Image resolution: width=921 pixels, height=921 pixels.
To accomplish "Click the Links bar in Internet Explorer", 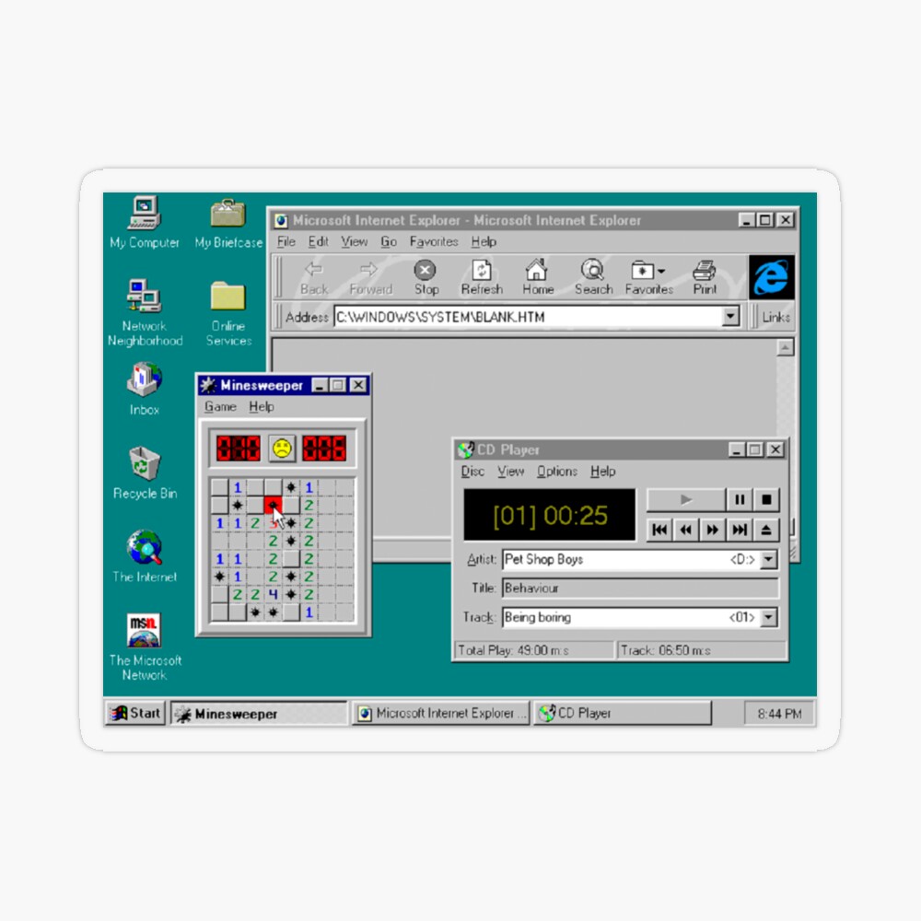I will [x=775, y=317].
